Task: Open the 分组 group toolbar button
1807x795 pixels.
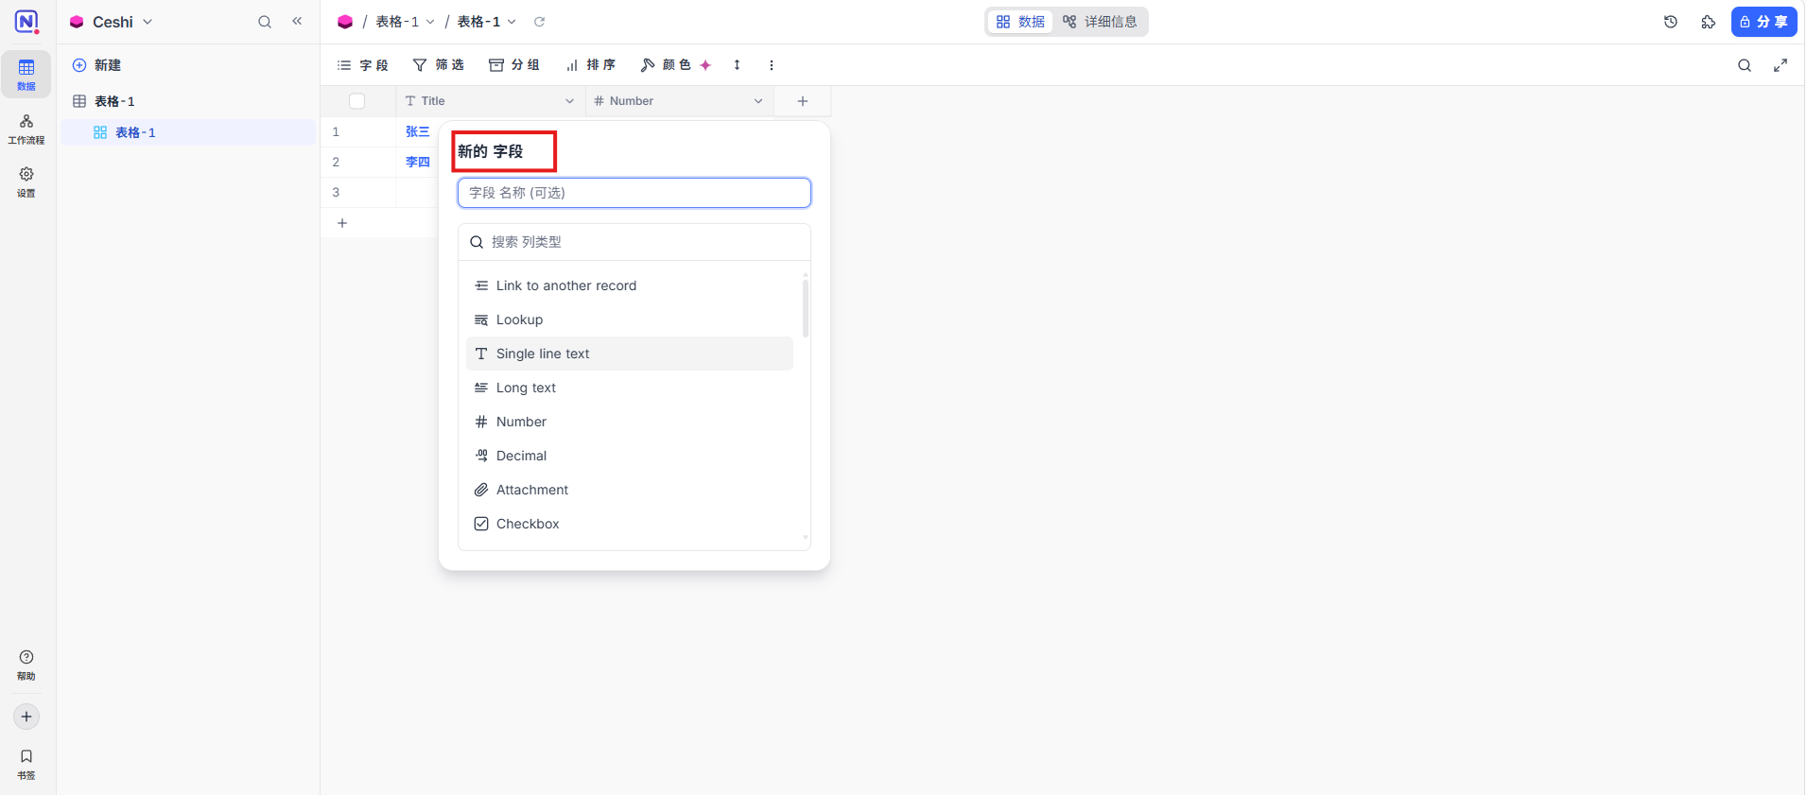Action: point(514,65)
